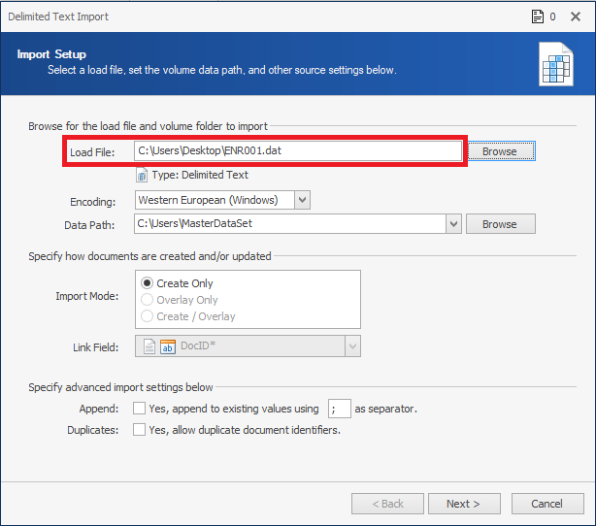The height and width of the screenshot is (526, 596).
Task: Expand the Link Field DocID dropdown
Action: point(352,346)
